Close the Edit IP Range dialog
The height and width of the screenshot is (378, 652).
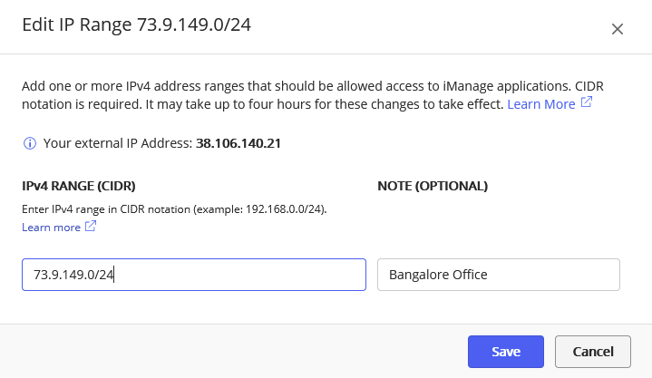point(618,29)
